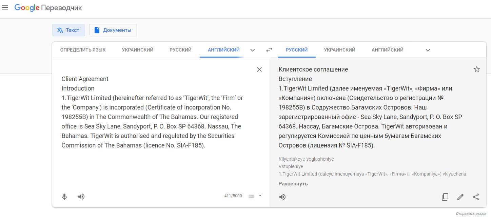The height and width of the screenshot is (221, 491).
Task: Choose Определить язык detect-language tab
Action: (x=83, y=50)
